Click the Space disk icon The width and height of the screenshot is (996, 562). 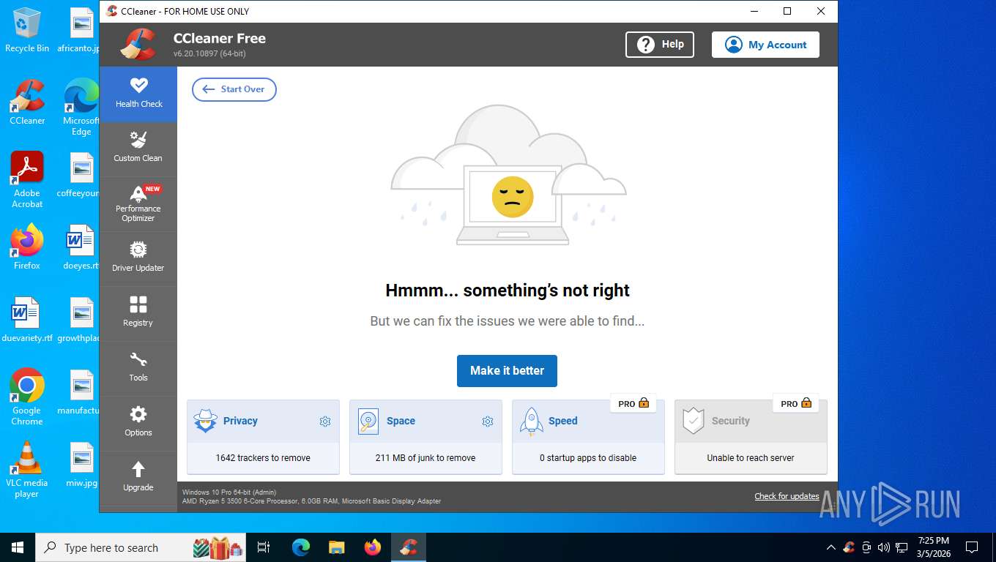(x=368, y=421)
